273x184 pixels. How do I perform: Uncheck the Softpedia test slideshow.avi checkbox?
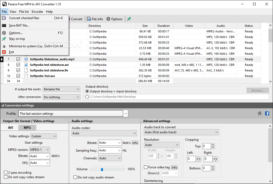[x=18, y=65]
